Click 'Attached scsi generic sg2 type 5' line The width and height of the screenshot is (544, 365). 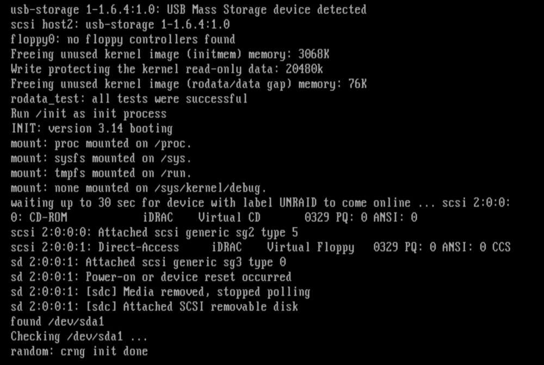click(x=154, y=233)
